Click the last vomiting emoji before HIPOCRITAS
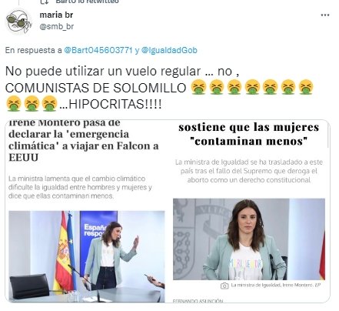The height and width of the screenshot is (311, 339). tap(50, 103)
